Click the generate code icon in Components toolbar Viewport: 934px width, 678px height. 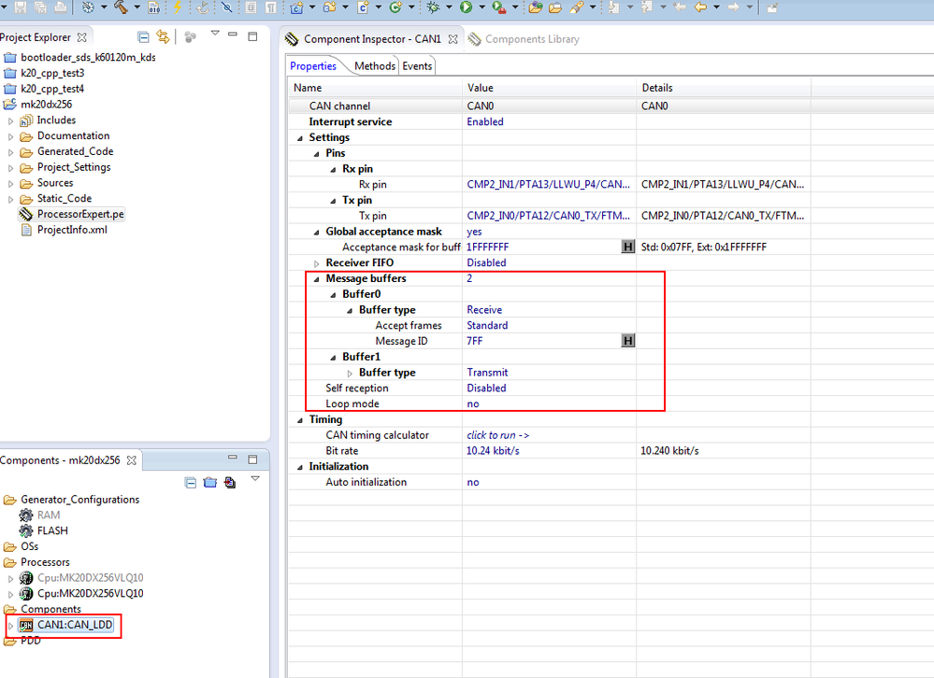(230, 482)
